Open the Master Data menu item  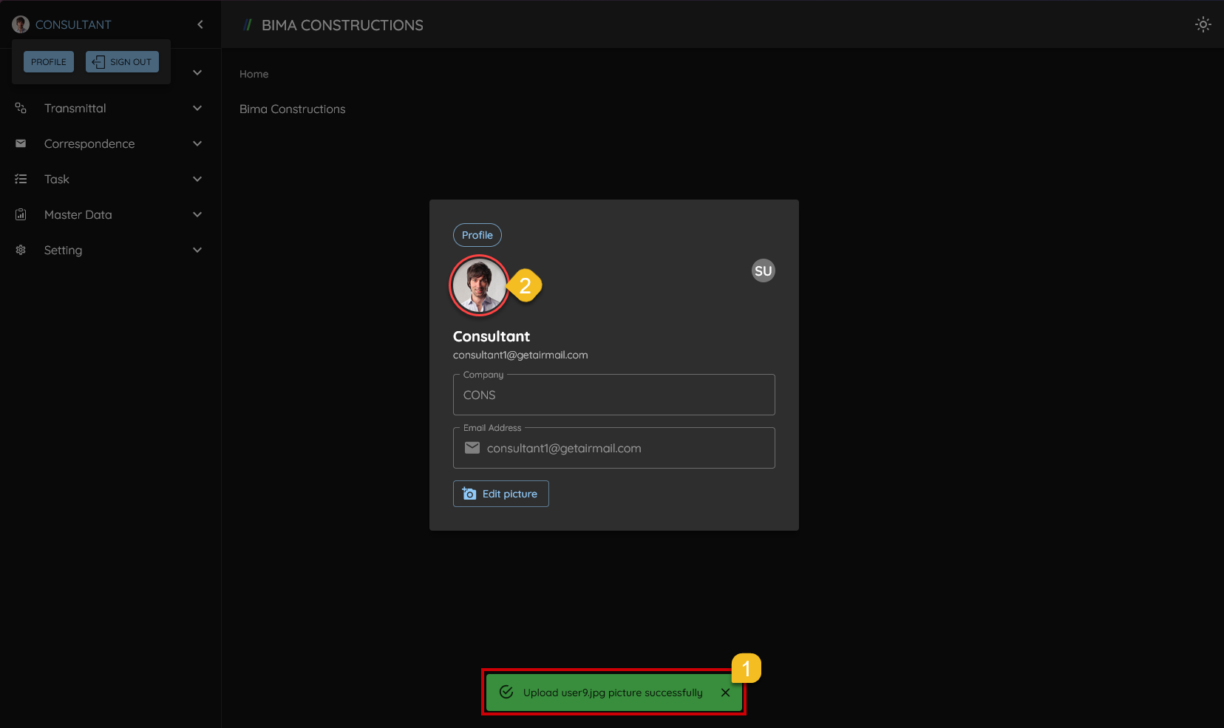[78, 214]
